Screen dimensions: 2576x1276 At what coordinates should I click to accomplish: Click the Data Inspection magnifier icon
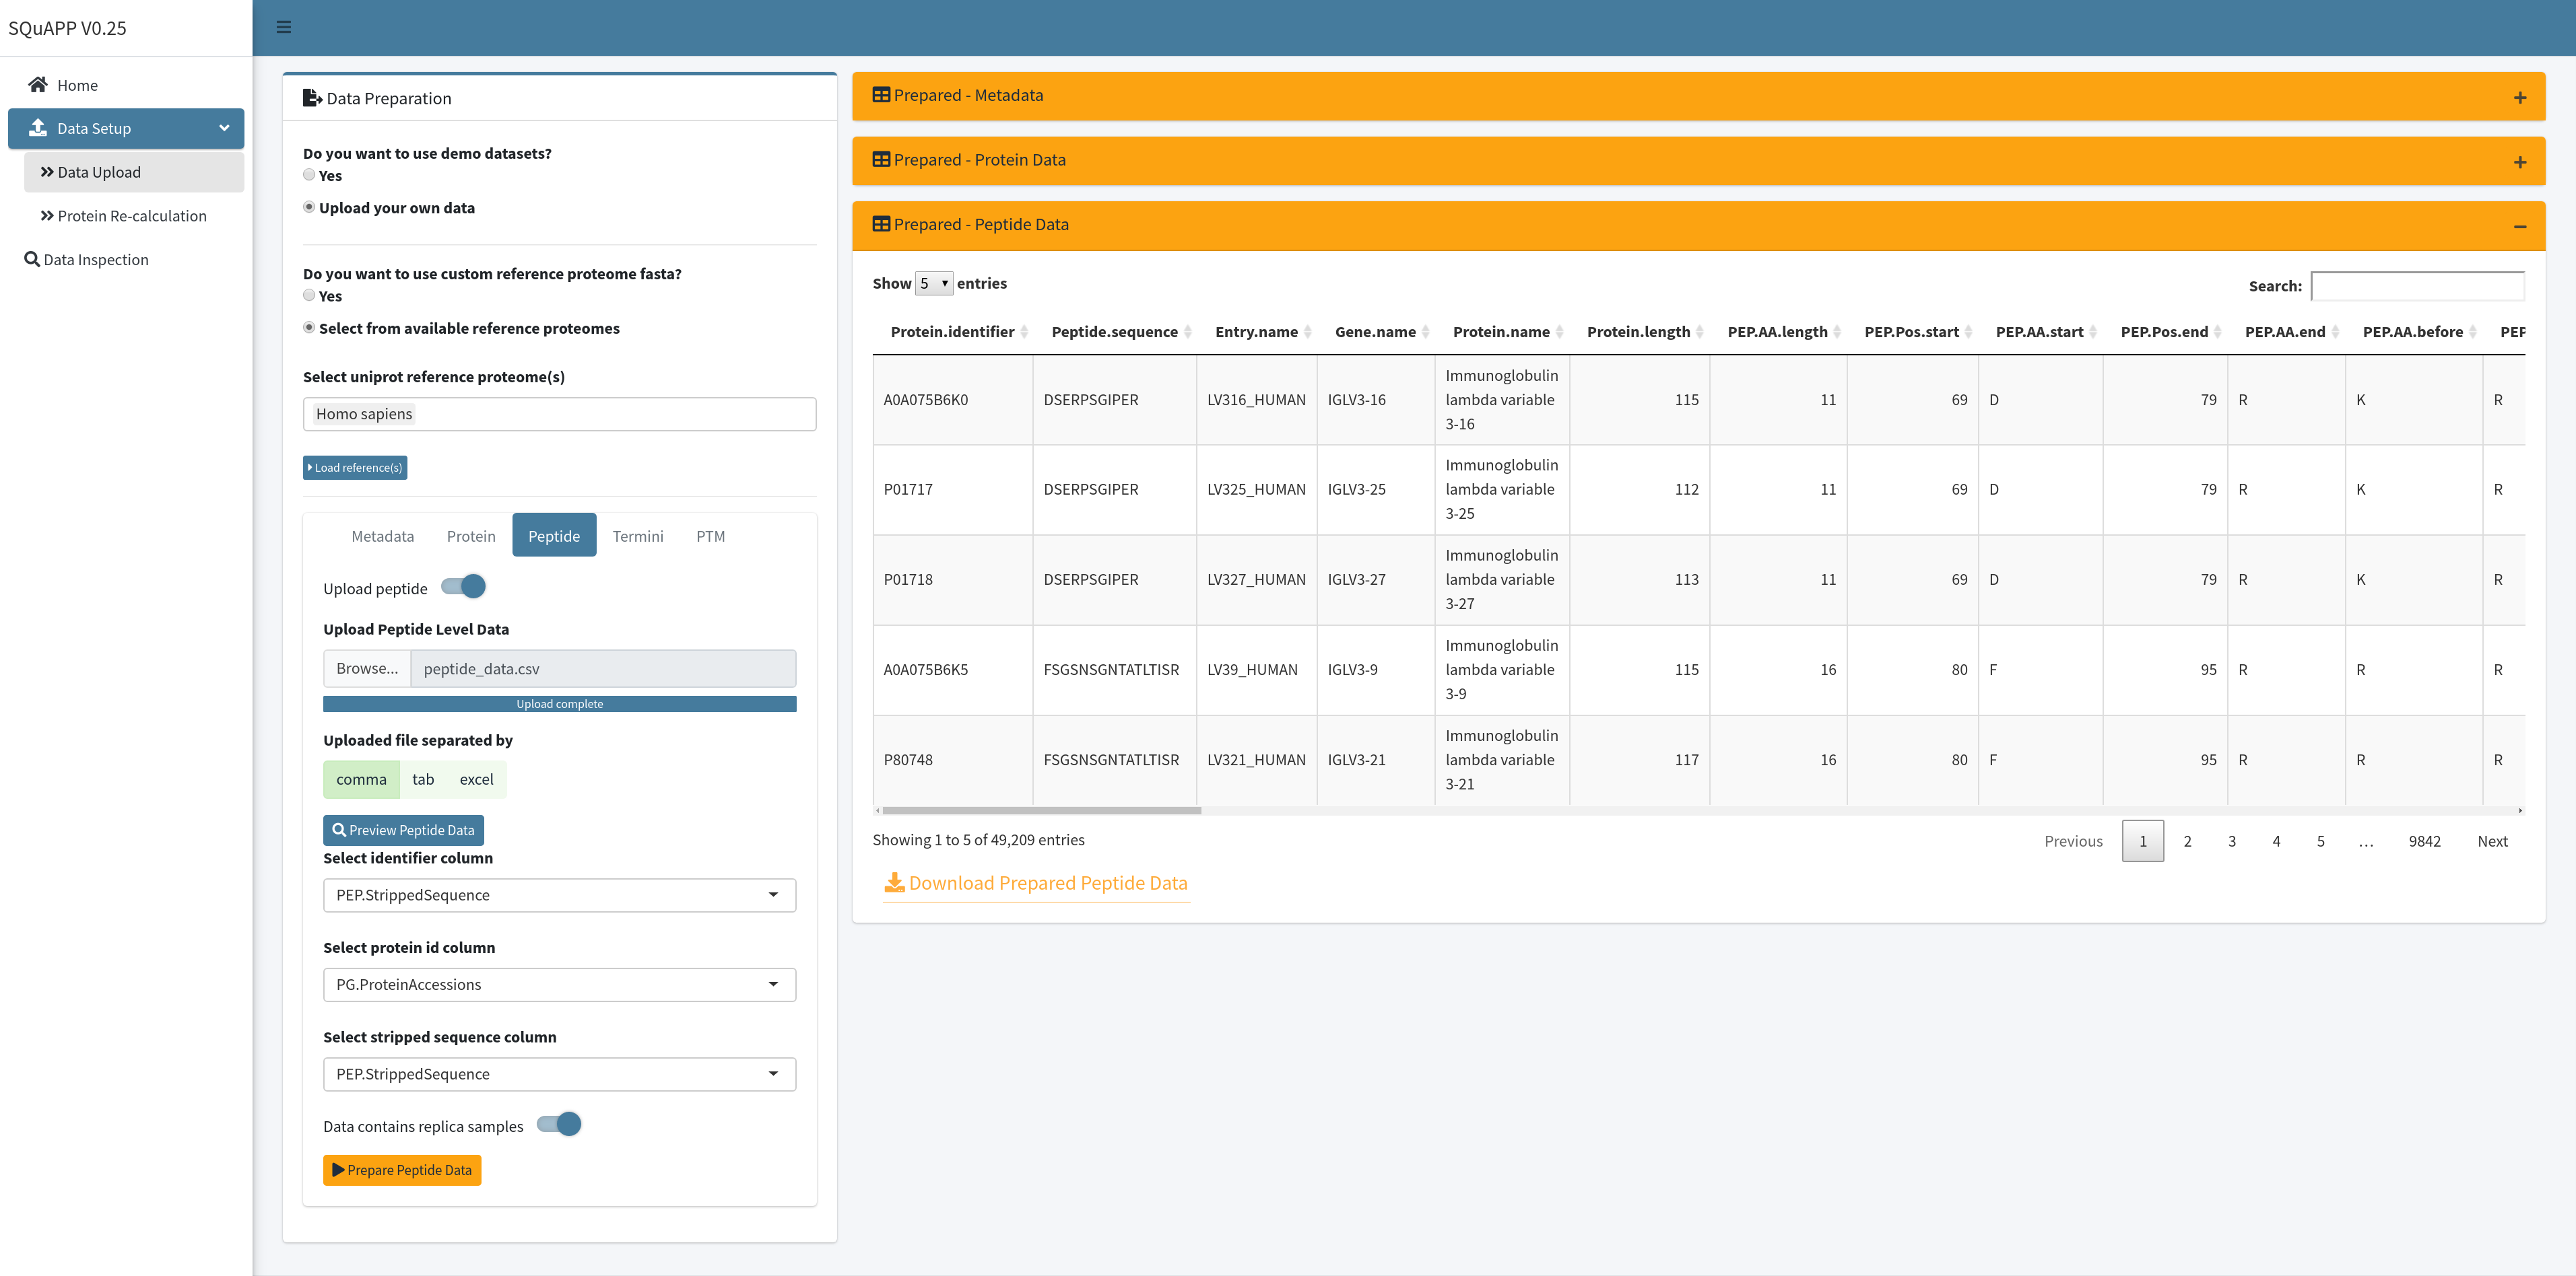(x=32, y=260)
